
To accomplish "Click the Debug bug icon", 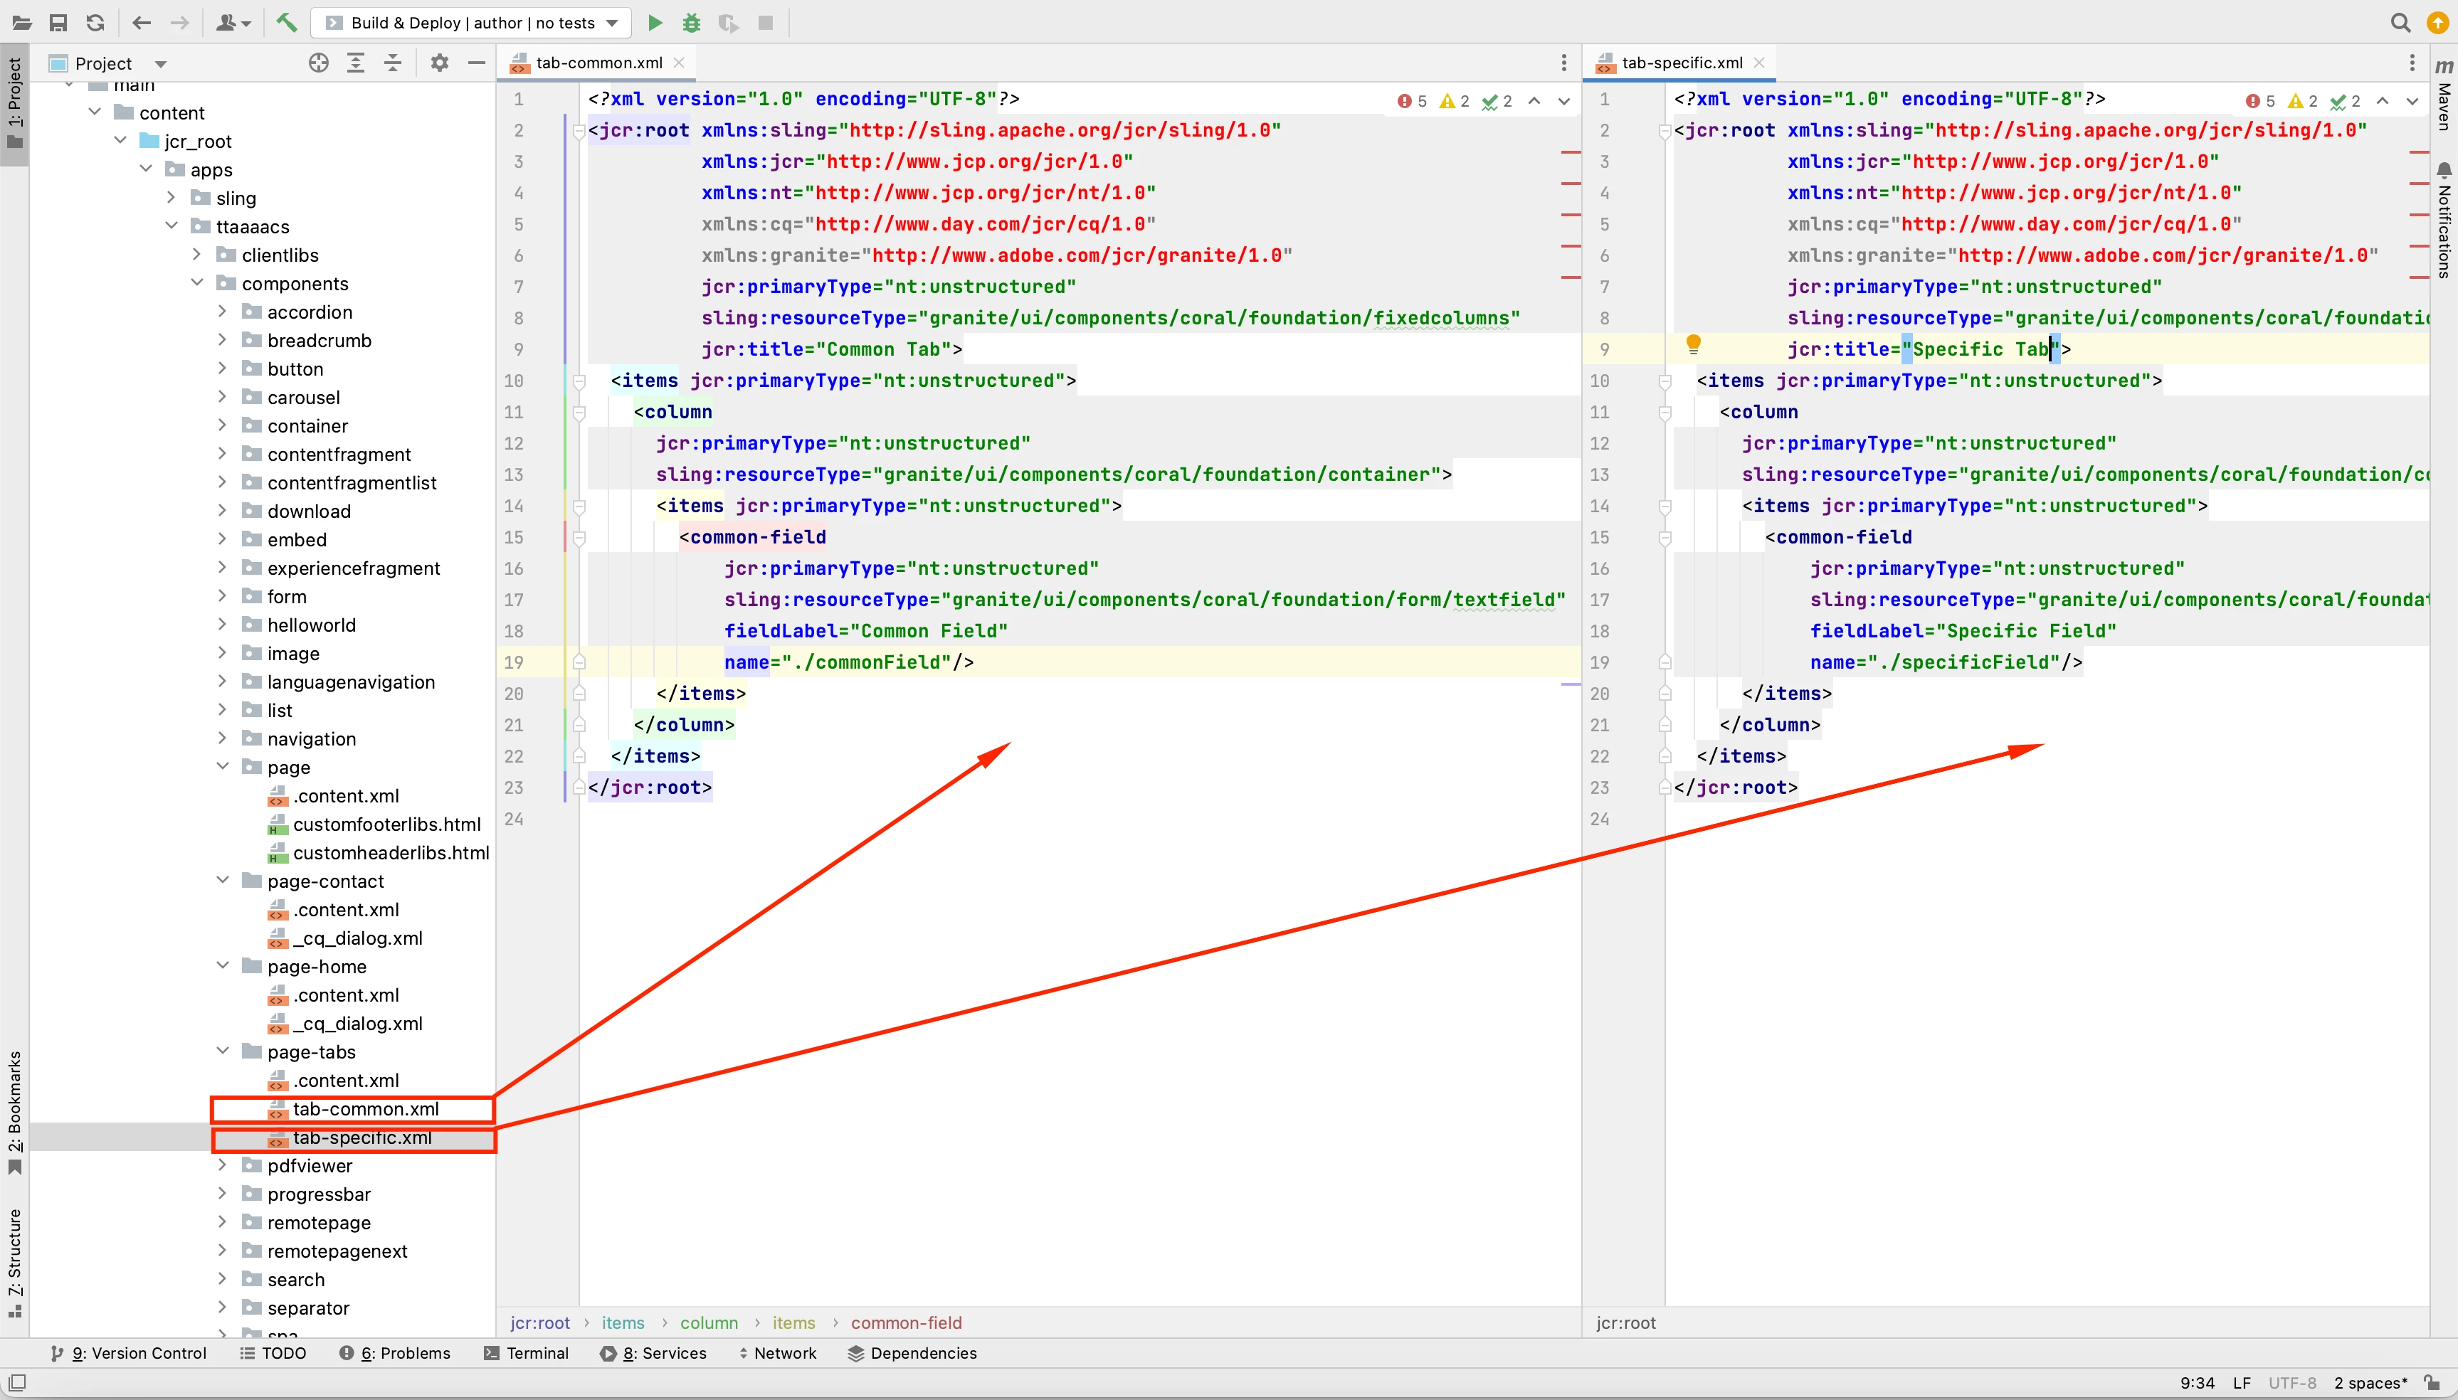I will click(x=692, y=22).
